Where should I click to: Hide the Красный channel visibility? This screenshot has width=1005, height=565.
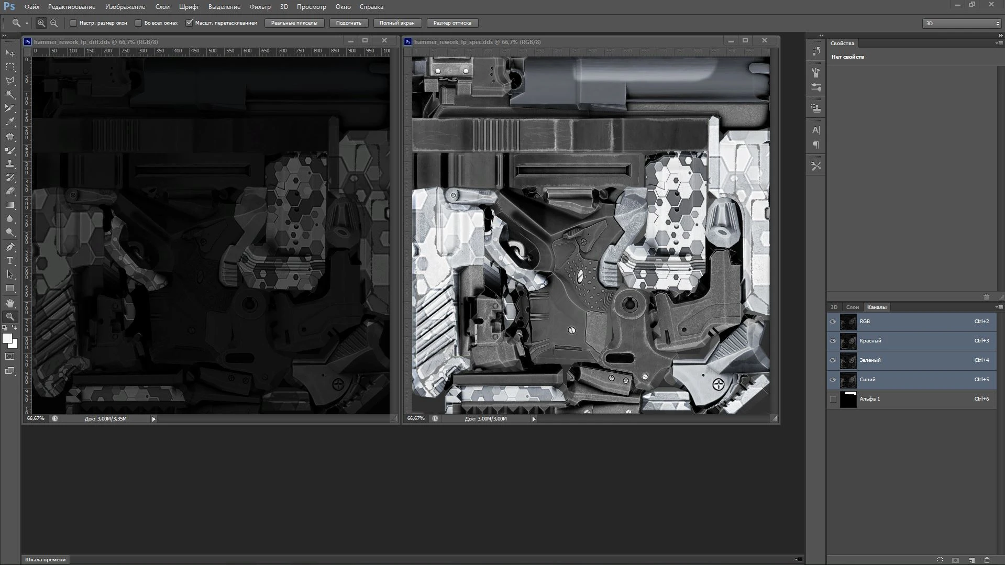point(833,341)
